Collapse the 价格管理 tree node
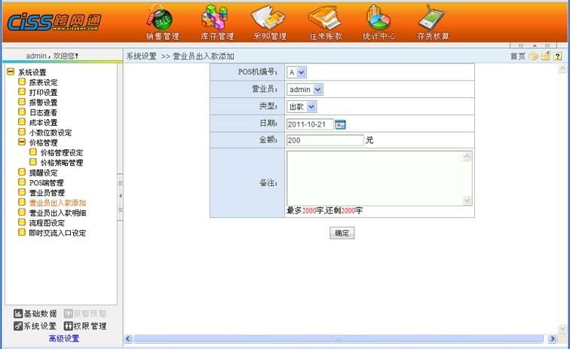The width and height of the screenshot is (570, 349). tap(22, 142)
